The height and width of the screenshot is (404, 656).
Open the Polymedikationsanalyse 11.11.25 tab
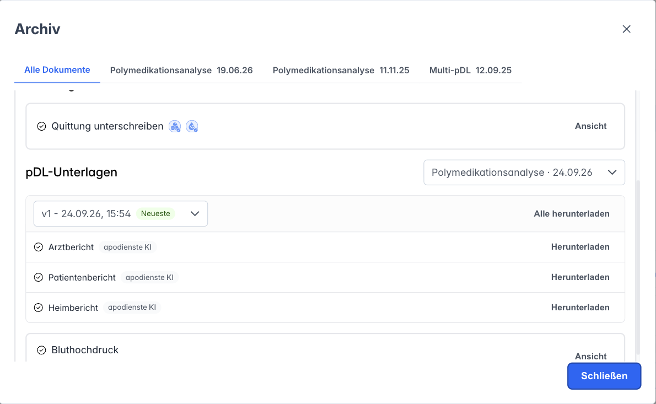[341, 70]
